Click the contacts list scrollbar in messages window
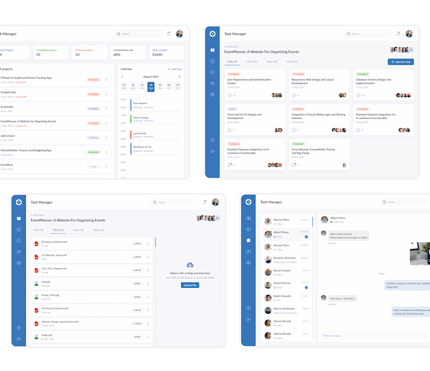The height and width of the screenshot is (371, 430). [x=312, y=221]
